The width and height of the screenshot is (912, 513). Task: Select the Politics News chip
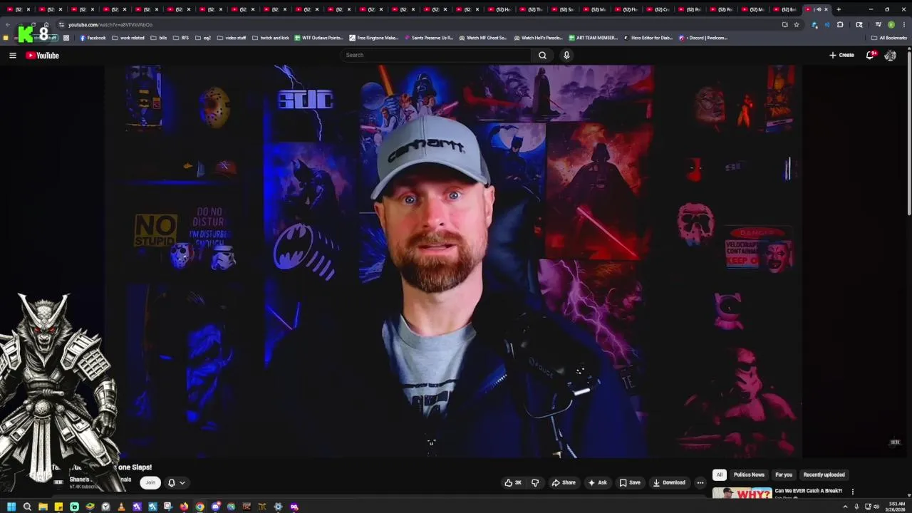(x=749, y=475)
